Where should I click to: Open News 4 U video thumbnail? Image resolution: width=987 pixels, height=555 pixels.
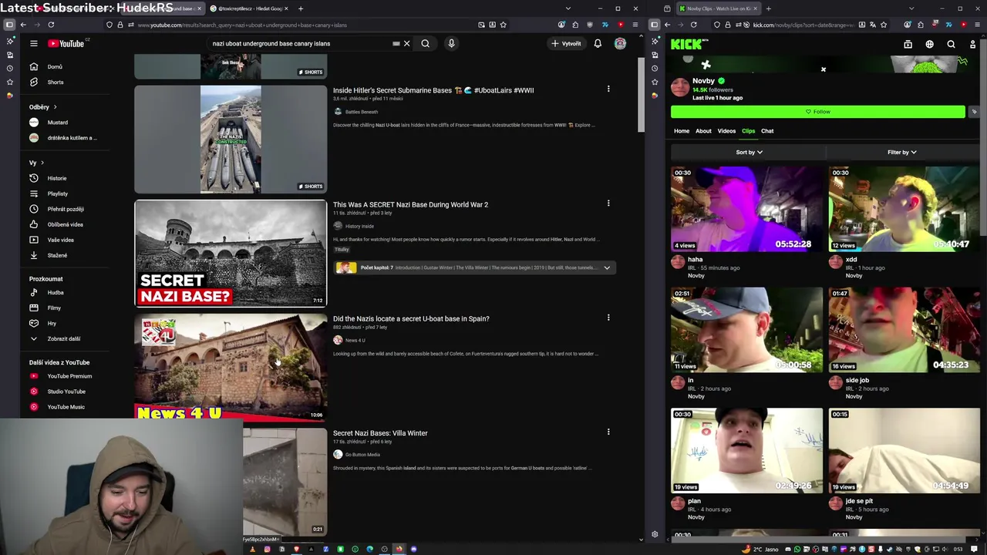tap(231, 368)
